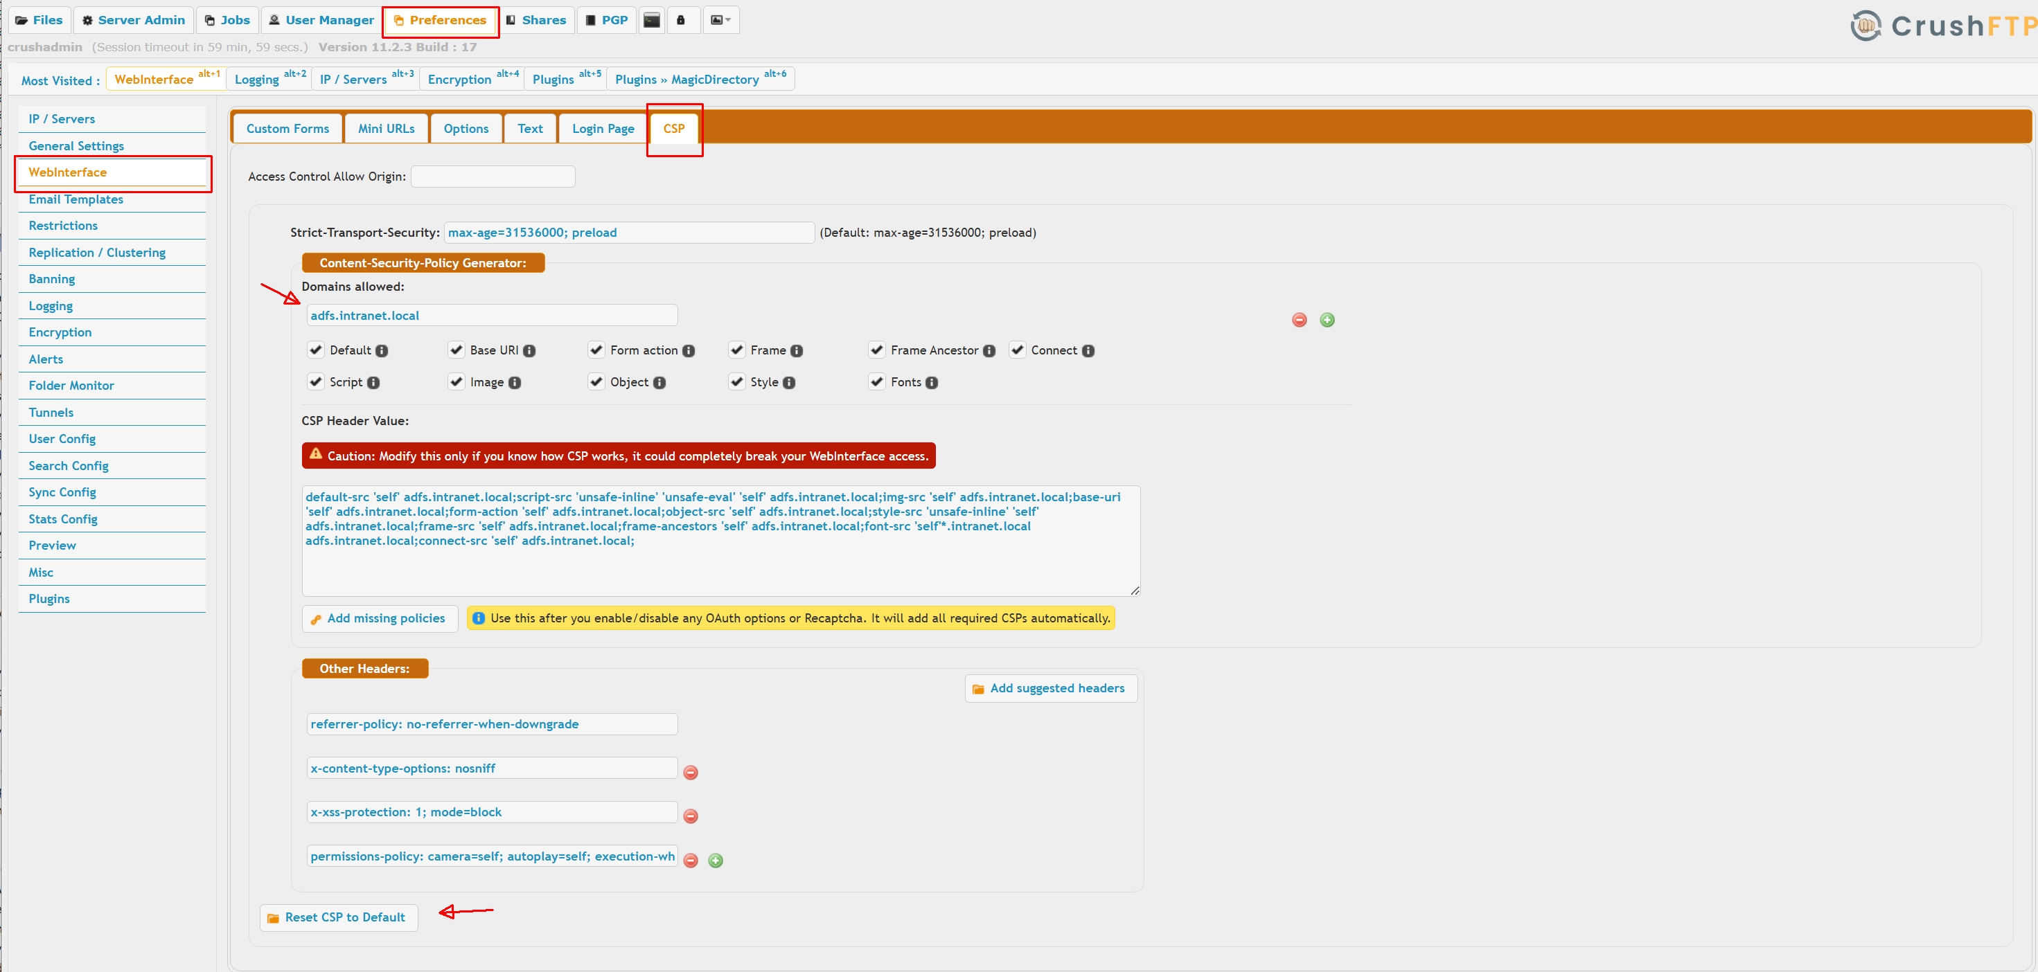Open the Jobs tab

[x=228, y=21]
